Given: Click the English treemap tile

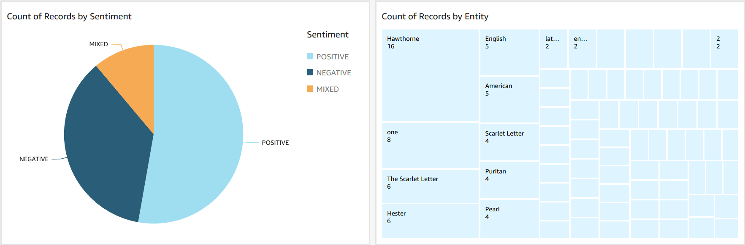Looking at the screenshot, I should 509,53.
